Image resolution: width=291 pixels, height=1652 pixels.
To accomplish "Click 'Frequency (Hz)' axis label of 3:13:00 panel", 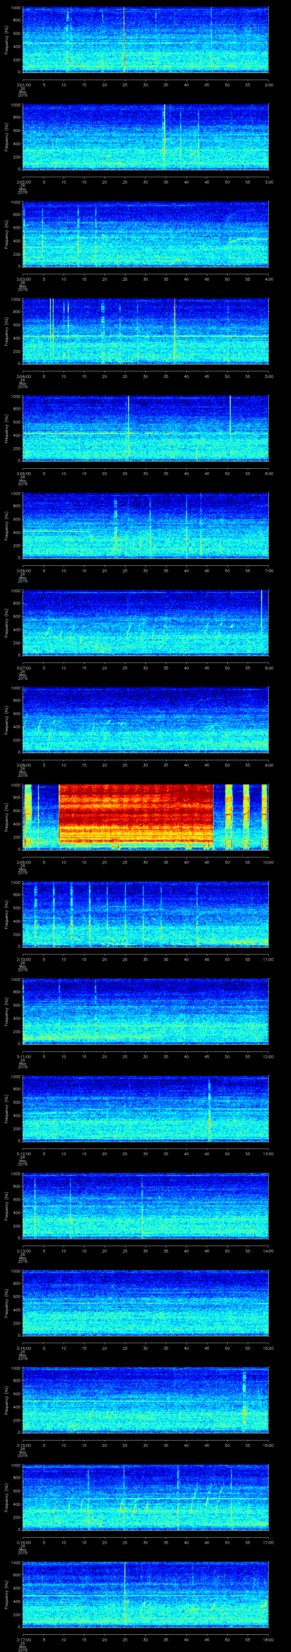I will pyautogui.click(x=7, y=1206).
